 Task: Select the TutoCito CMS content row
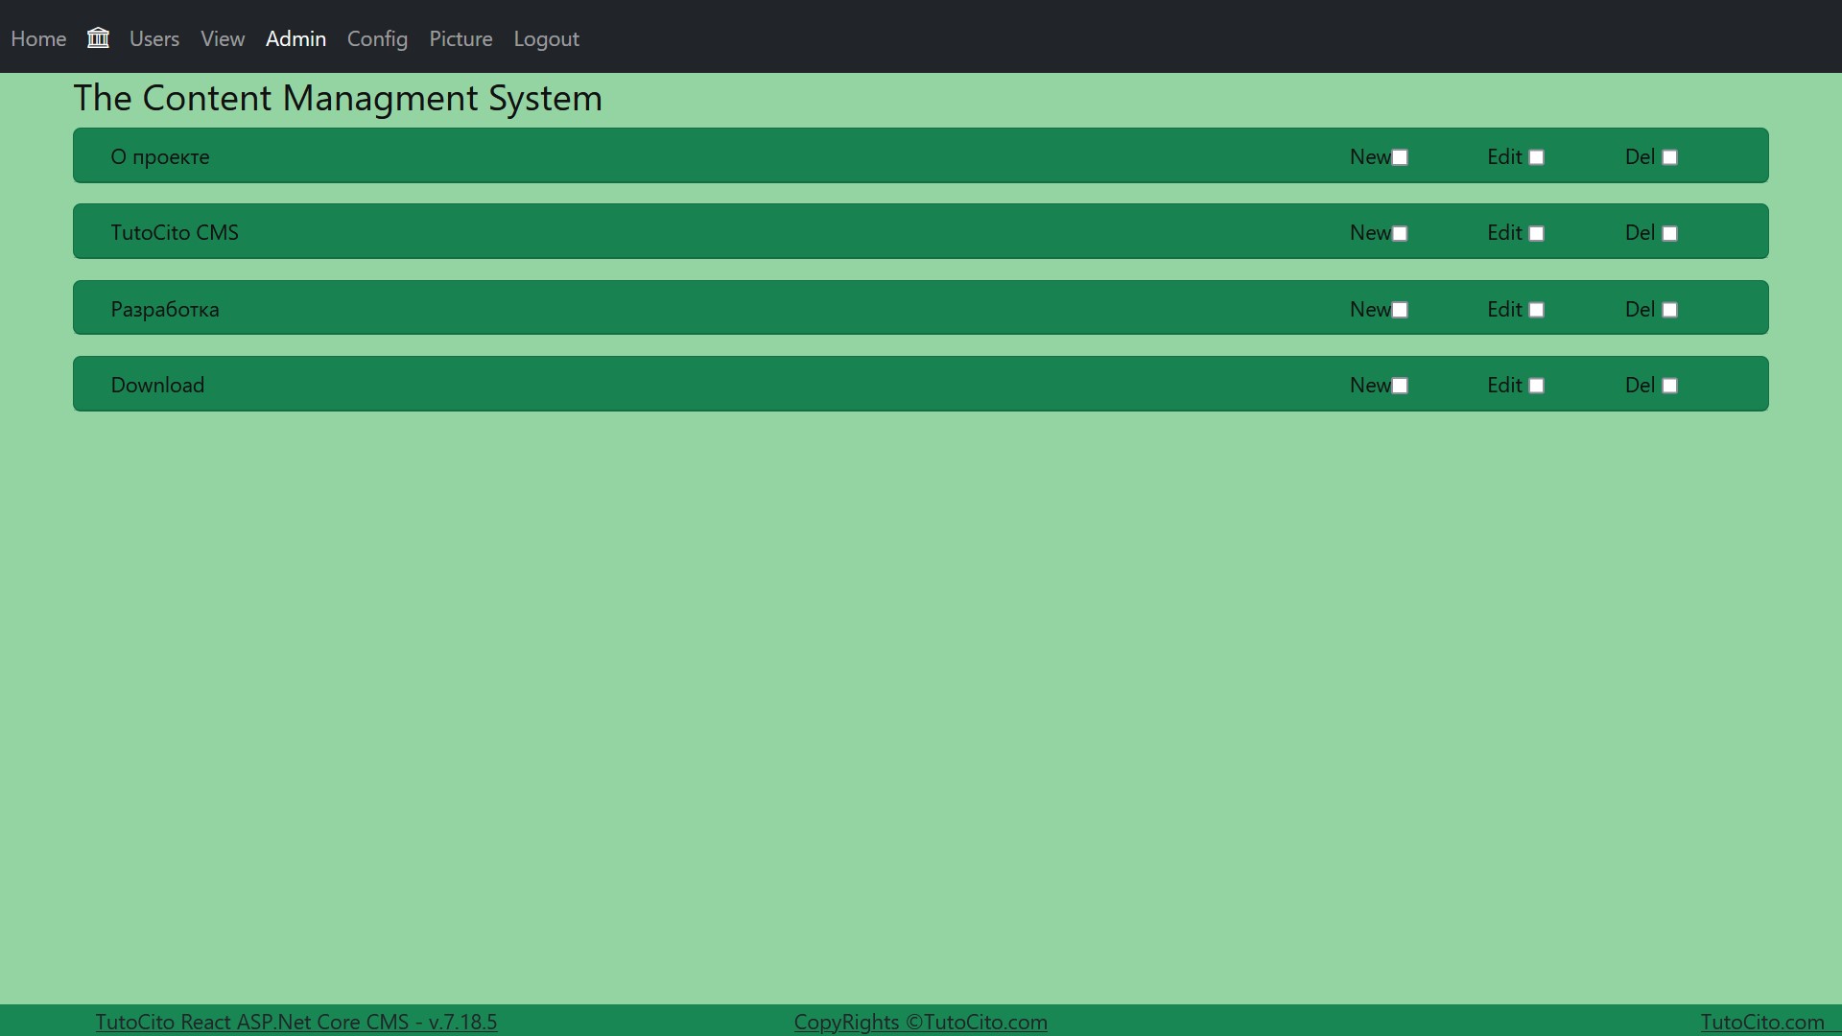pos(175,232)
